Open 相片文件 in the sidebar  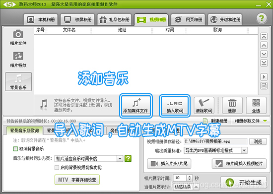(18, 37)
